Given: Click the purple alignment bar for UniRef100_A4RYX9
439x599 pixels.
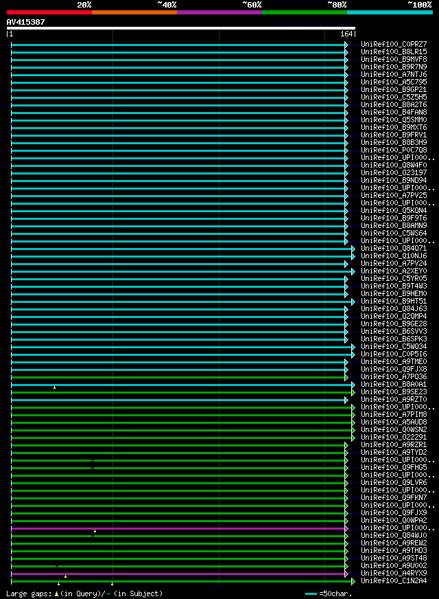Looking at the screenshot, I should click(x=178, y=574).
